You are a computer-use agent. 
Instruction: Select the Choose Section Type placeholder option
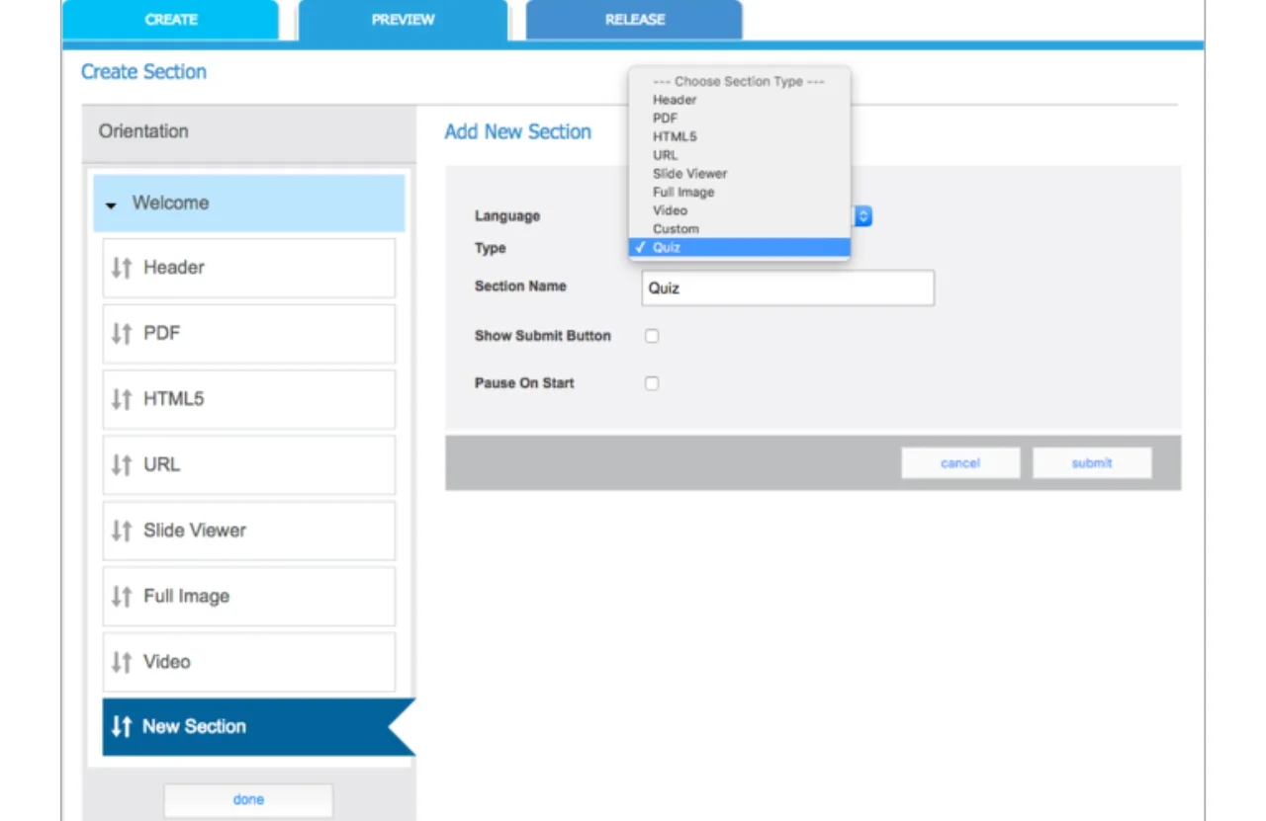click(740, 81)
